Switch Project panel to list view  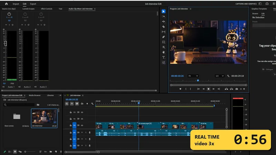10,152
